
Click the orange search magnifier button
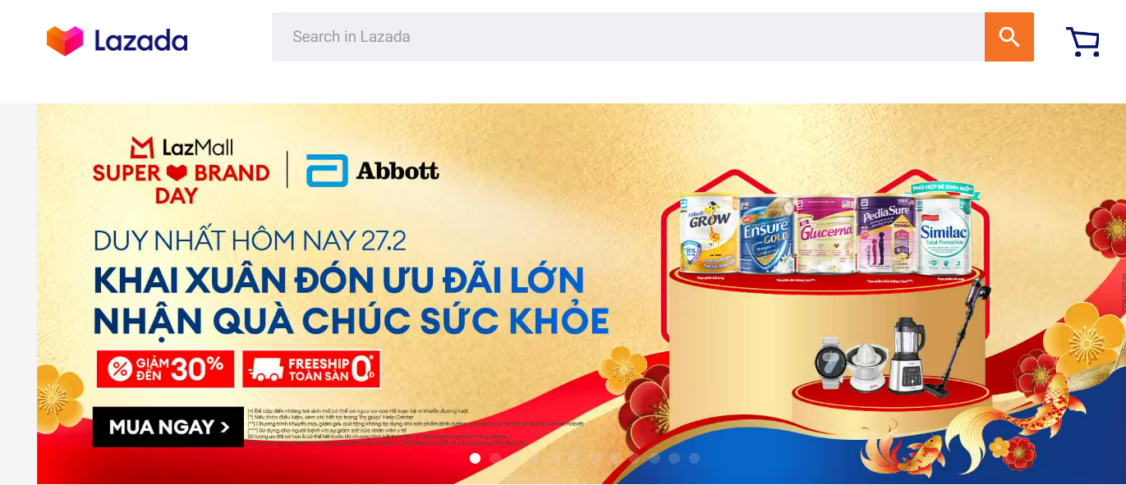1009,37
